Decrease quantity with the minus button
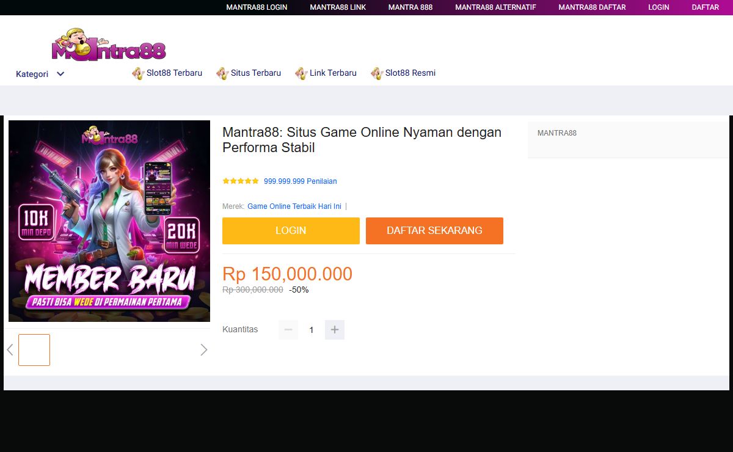This screenshot has width=733, height=452. tap(288, 330)
